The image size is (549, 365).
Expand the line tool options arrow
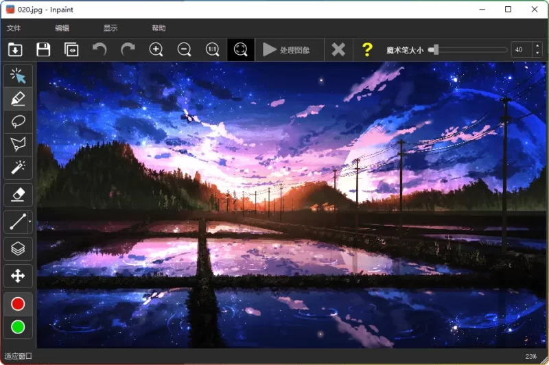(30, 222)
